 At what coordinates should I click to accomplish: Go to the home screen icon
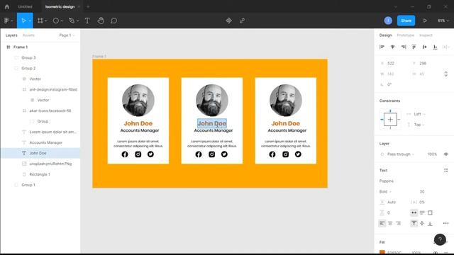pos(7,6)
